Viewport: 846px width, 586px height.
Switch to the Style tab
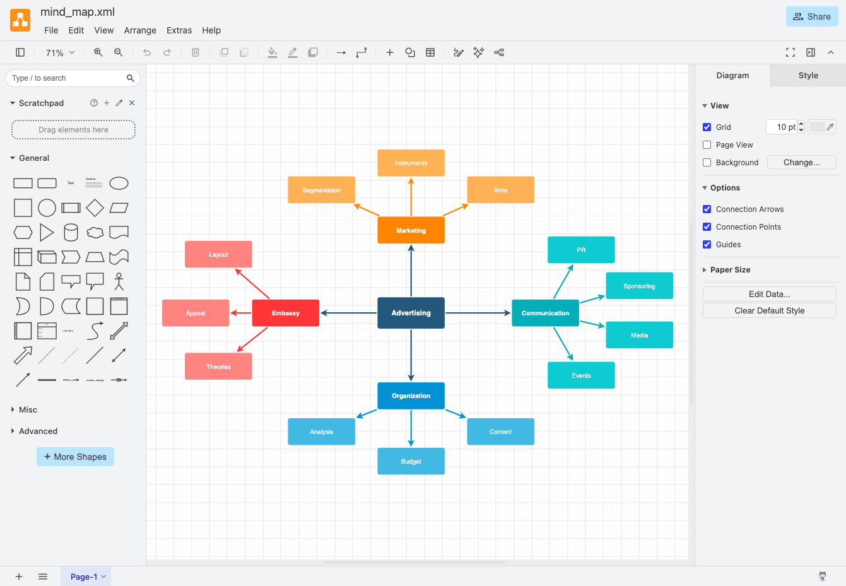[808, 76]
